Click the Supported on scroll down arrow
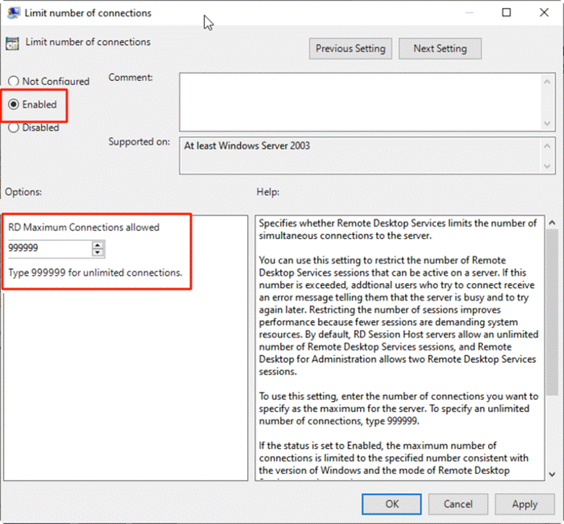Viewport: 564px width, 524px height. [x=547, y=166]
